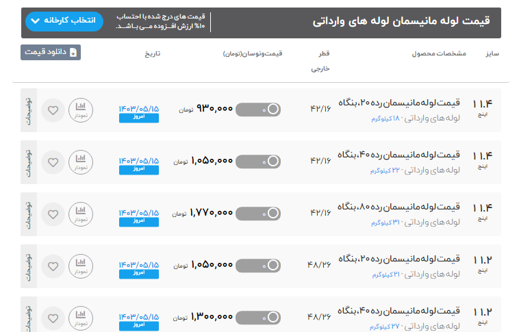
Task: Open the انتخاب کارخانه factory dropdown
Action: tap(64, 21)
